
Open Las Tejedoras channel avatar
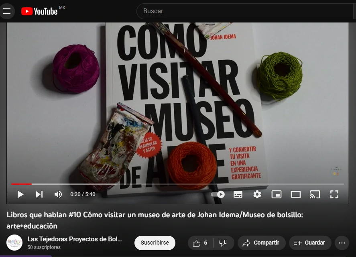pos(14,243)
